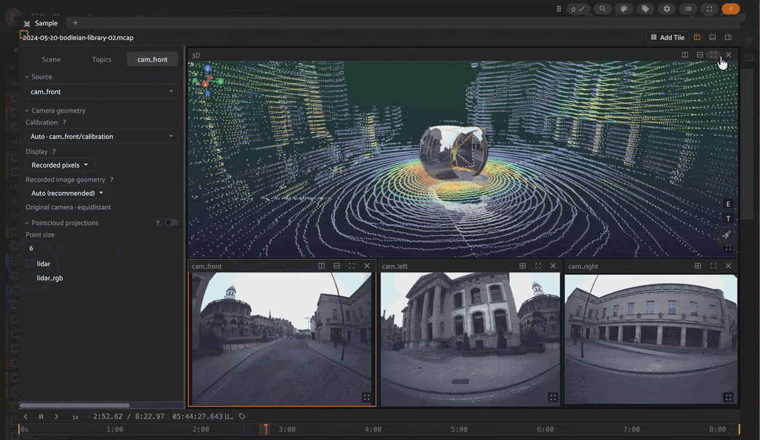Click the expand icon at 3D view corner
The image size is (760, 440).
728,248
